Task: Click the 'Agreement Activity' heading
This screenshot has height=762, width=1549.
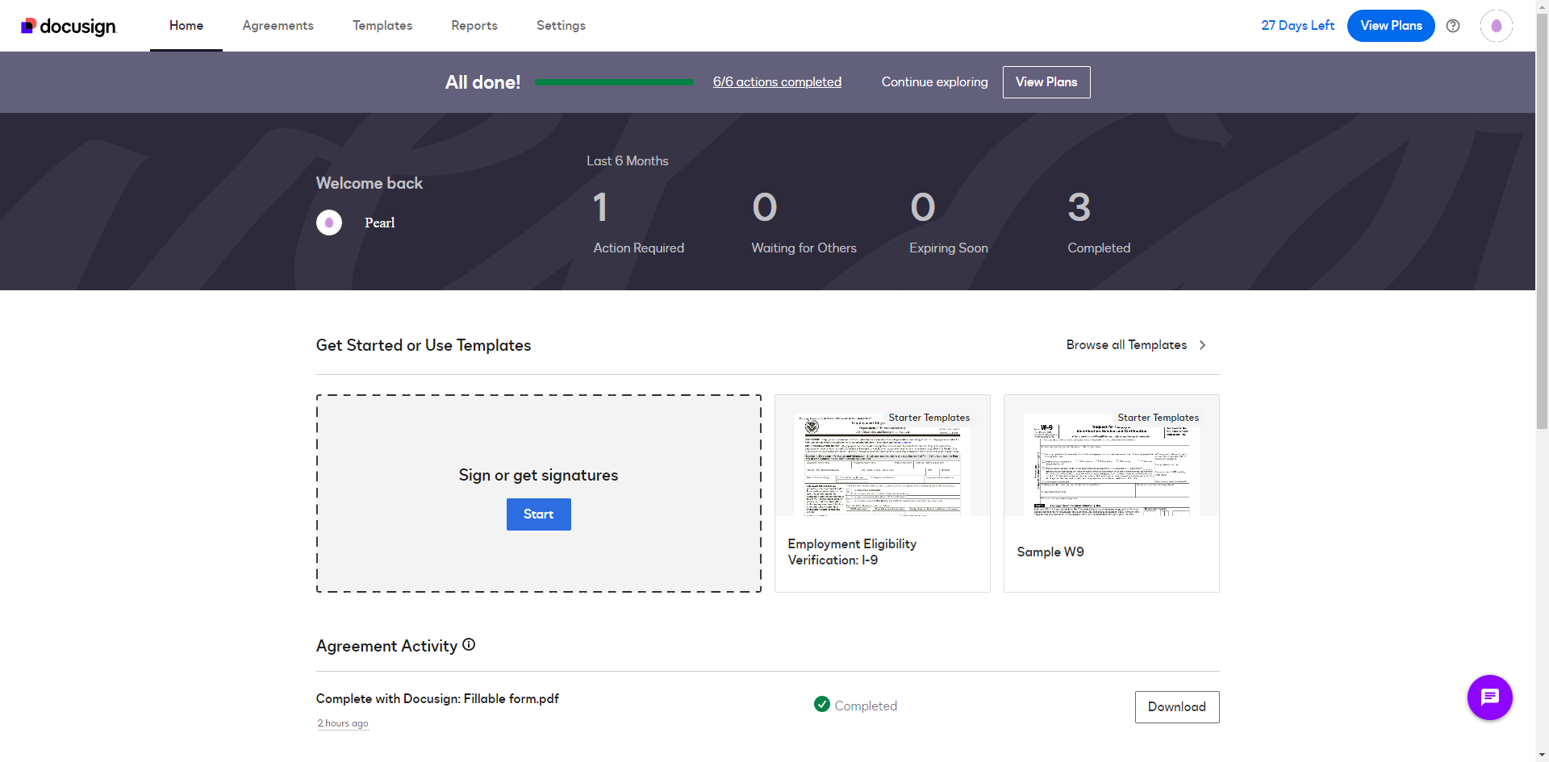Action: pyautogui.click(x=386, y=646)
